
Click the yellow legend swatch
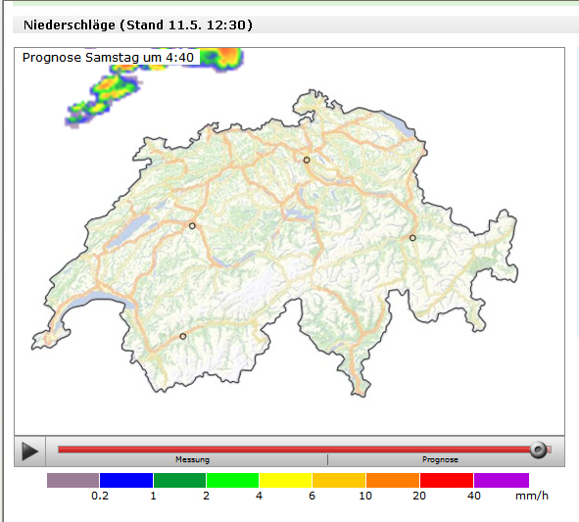(x=285, y=480)
